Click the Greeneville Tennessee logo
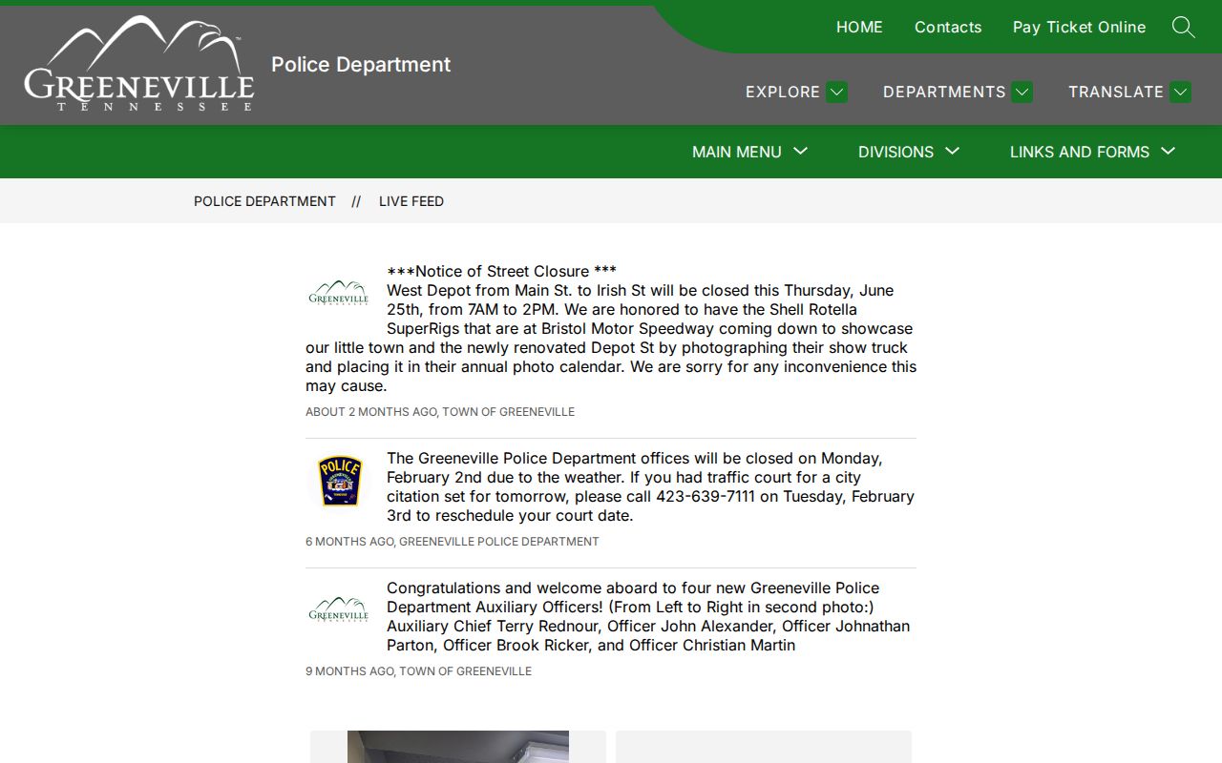Viewport: 1222px width, 763px height. point(139,63)
